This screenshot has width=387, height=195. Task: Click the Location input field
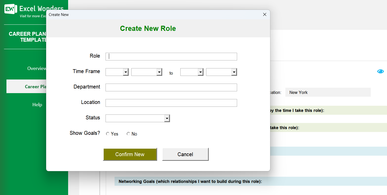[171, 103]
